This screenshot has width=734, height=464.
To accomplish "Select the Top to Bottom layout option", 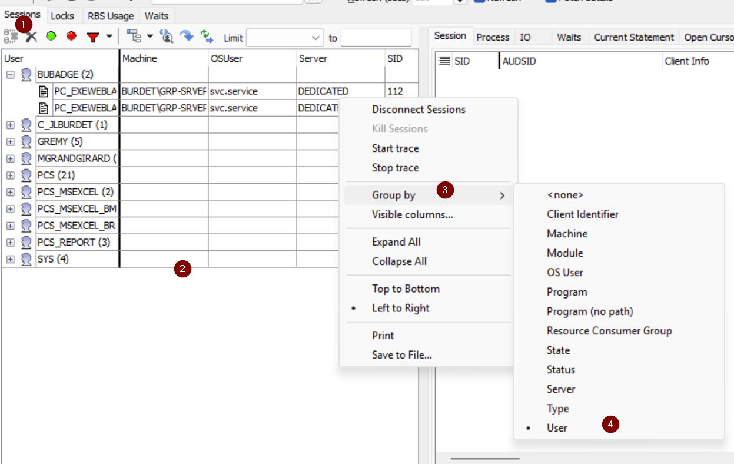I will 406,289.
